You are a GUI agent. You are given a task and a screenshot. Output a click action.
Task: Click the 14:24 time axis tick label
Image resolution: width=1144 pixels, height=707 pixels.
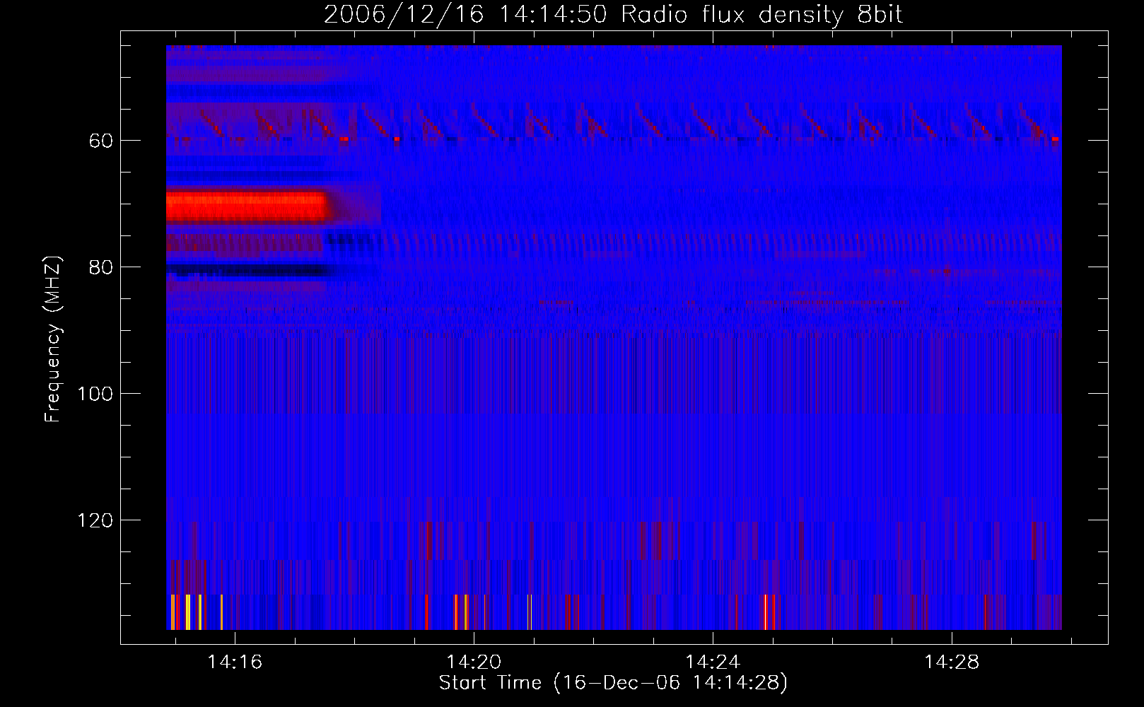tap(713, 662)
